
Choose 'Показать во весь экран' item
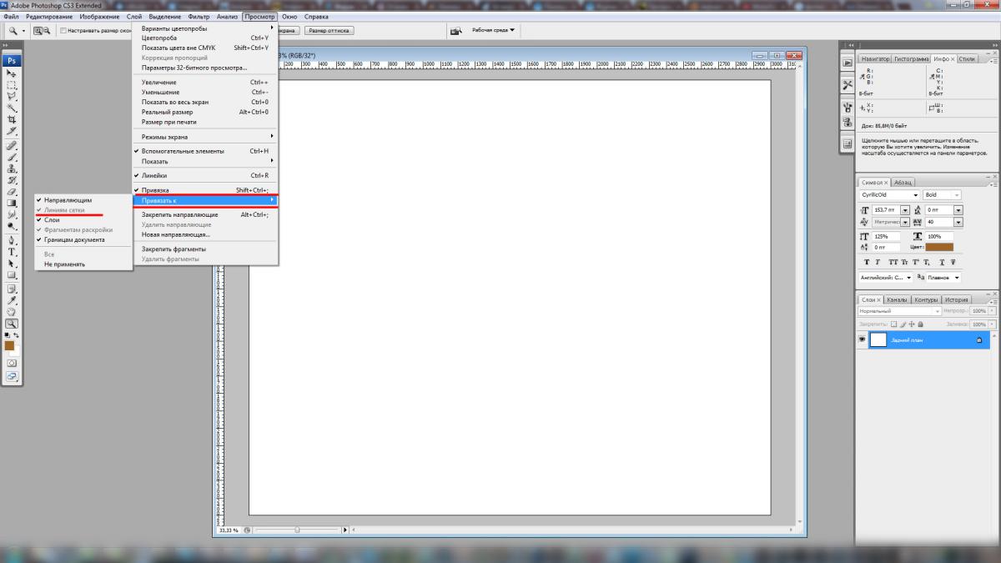pyautogui.click(x=205, y=102)
